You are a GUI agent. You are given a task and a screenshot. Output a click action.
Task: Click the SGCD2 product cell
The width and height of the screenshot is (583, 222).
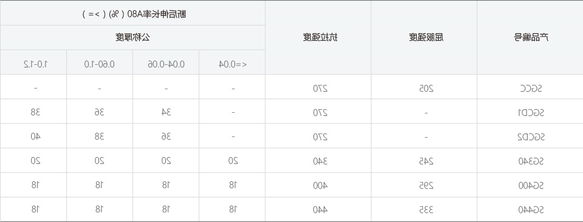(530, 136)
